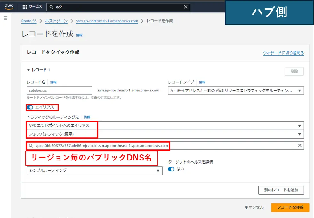Click the レコードをクイック作成 heading text

click(x=53, y=52)
